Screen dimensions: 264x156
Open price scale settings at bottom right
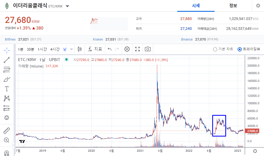coord(255,151)
